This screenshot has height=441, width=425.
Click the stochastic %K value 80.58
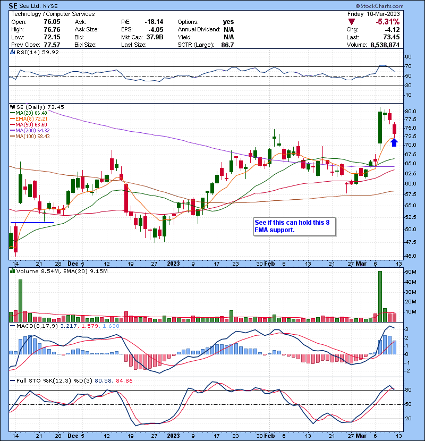103,380
